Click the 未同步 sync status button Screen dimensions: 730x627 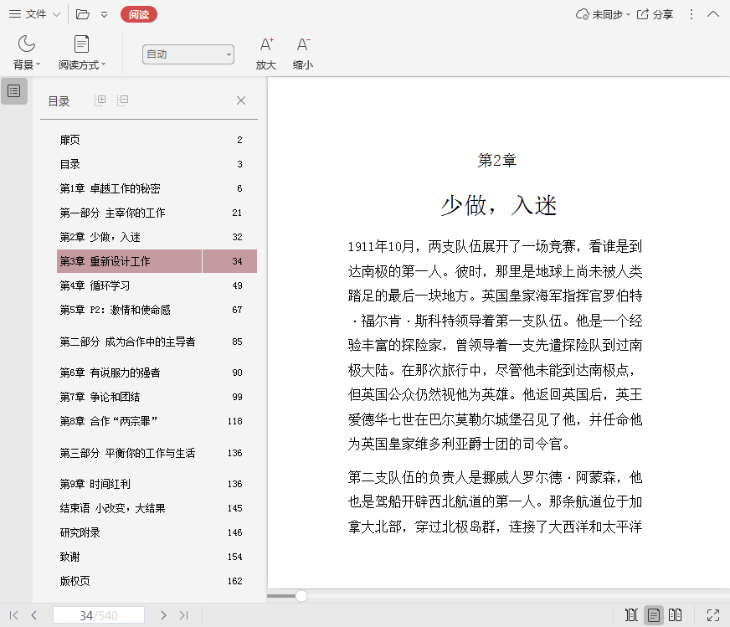(x=599, y=14)
